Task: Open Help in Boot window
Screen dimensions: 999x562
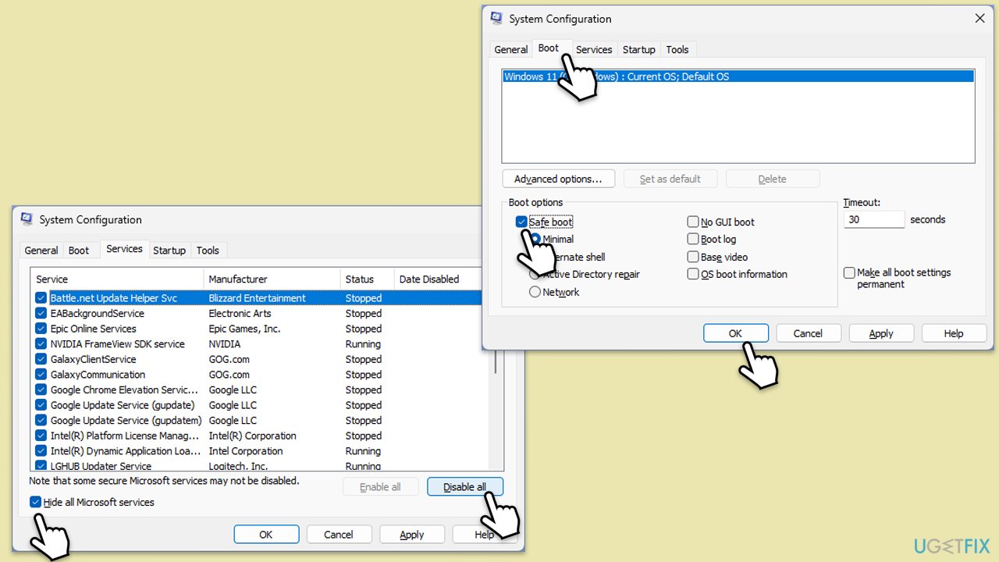Action: tap(954, 333)
